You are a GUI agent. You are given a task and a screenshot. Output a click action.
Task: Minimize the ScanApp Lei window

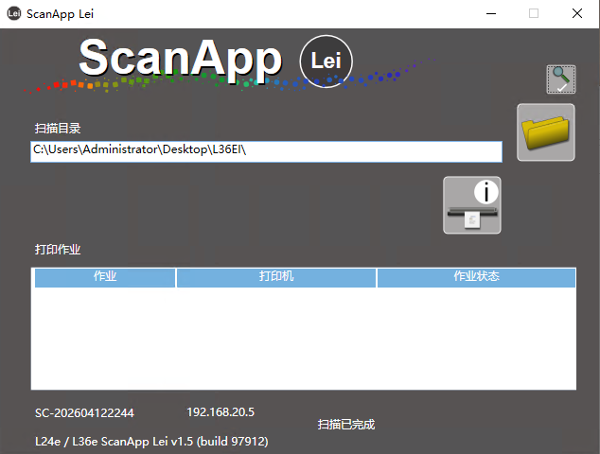(491, 14)
